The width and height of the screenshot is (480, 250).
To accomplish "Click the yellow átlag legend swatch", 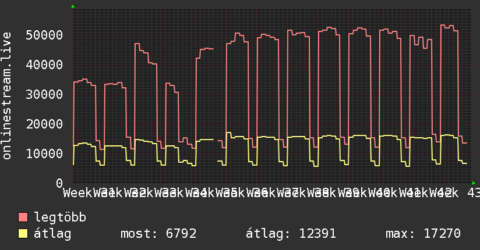I will click(x=23, y=234).
